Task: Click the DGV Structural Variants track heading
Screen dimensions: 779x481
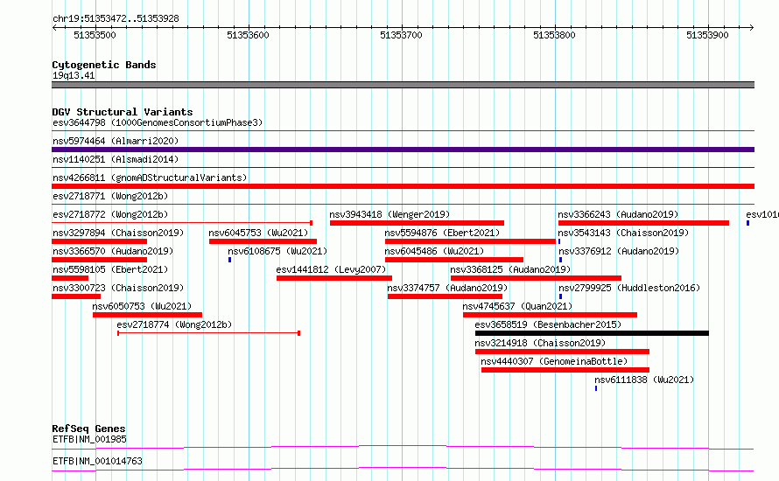Action: tap(123, 112)
